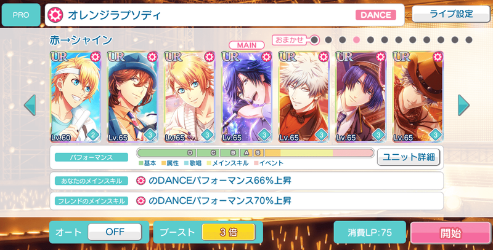Change the boost multiplier 3倍
This screenshot has height=250, width=493.
tap(228, 232)
